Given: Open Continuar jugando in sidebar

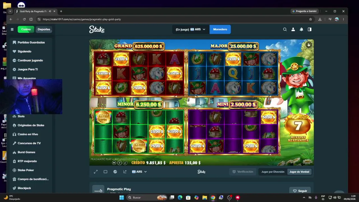Looking at the screenshot, I should click(x=31, y=60).
